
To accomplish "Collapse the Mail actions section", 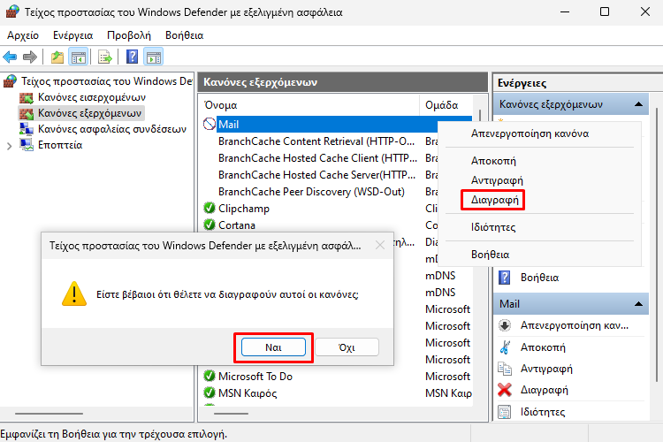I will coord(638,304).
